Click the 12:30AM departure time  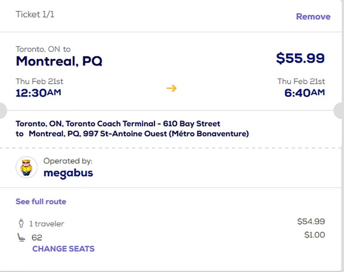pos(38,93)
